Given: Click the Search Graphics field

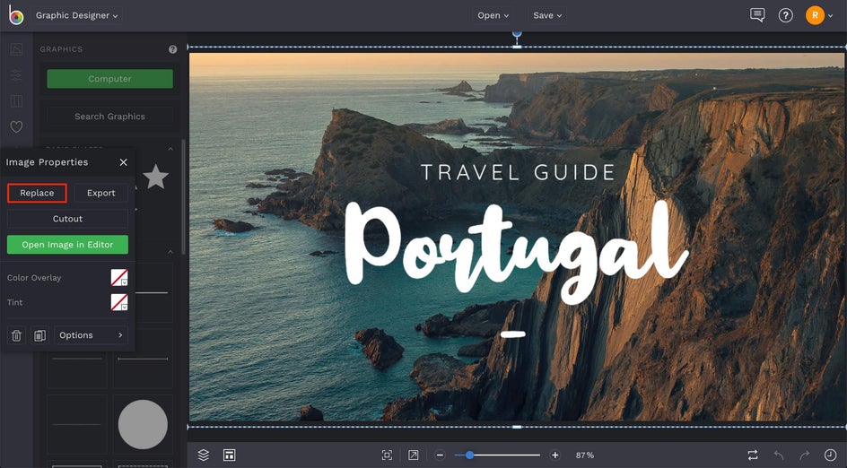Looking at the screenshot, I should click(x=109, y=117).
